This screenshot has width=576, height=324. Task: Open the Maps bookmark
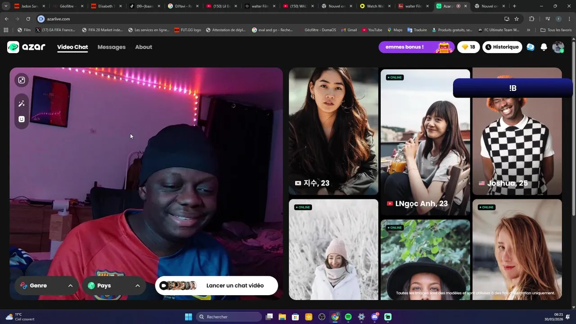[395, 30]
